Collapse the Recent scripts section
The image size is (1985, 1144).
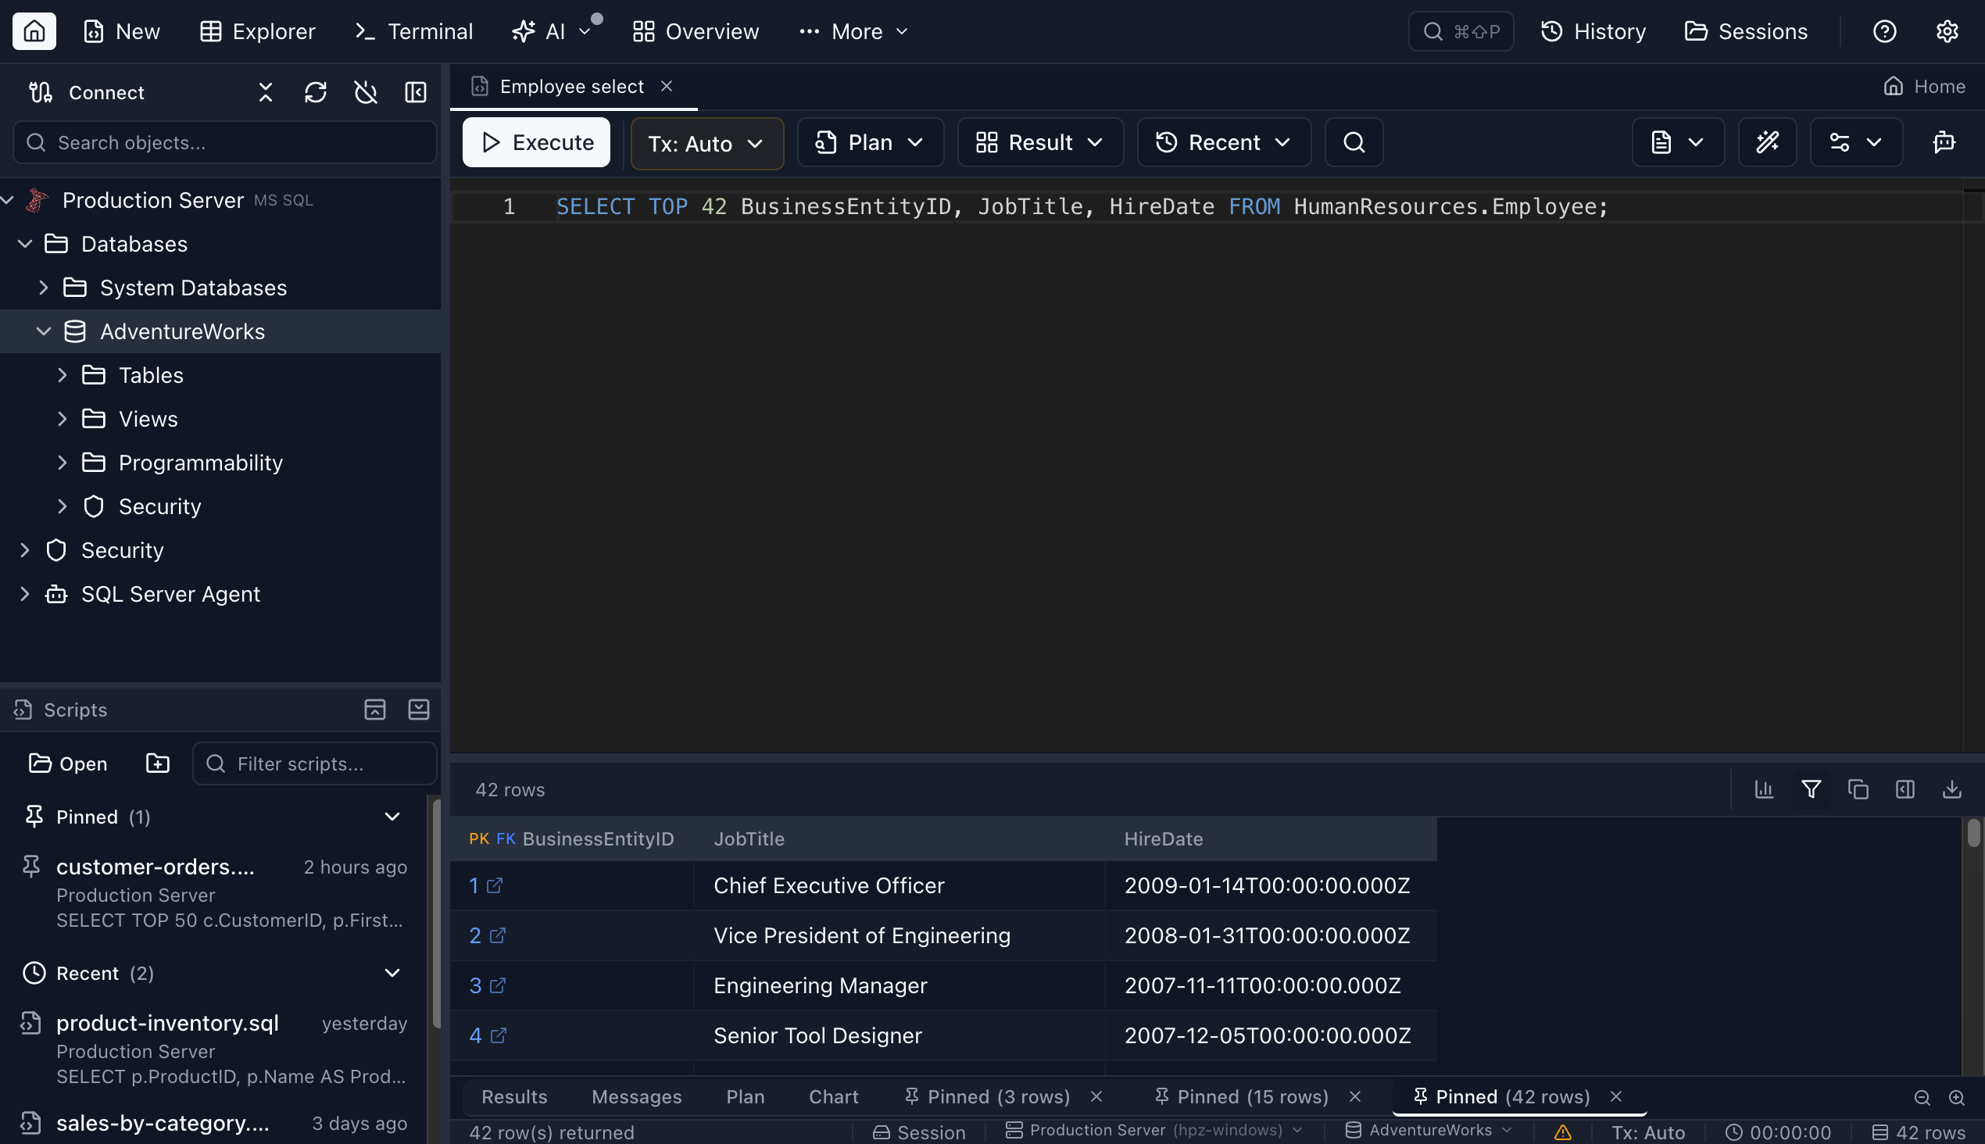pos(392,974)
